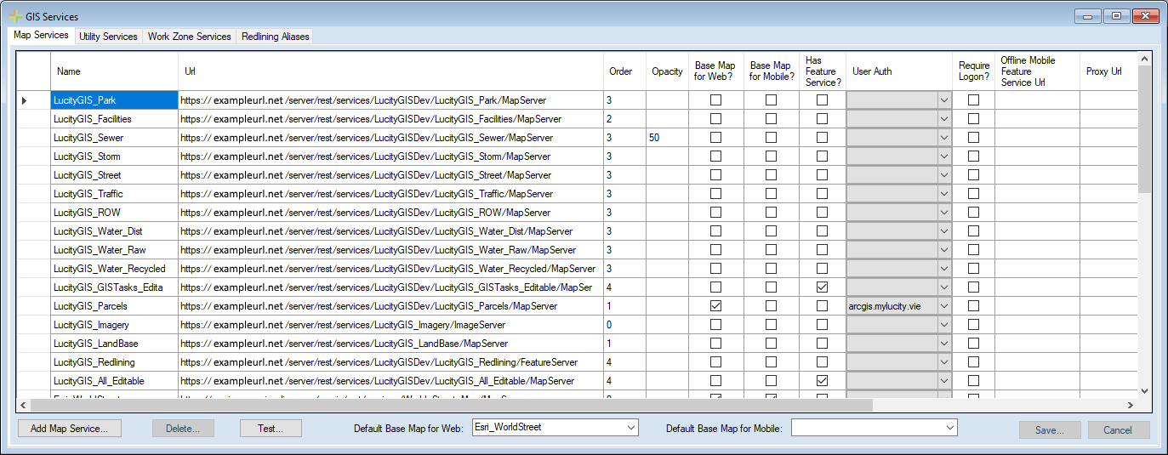The height and width of the screenshot is (455, 1168).
Task: Click the Proxy Url column header
Action: (x=1108, y=71)
